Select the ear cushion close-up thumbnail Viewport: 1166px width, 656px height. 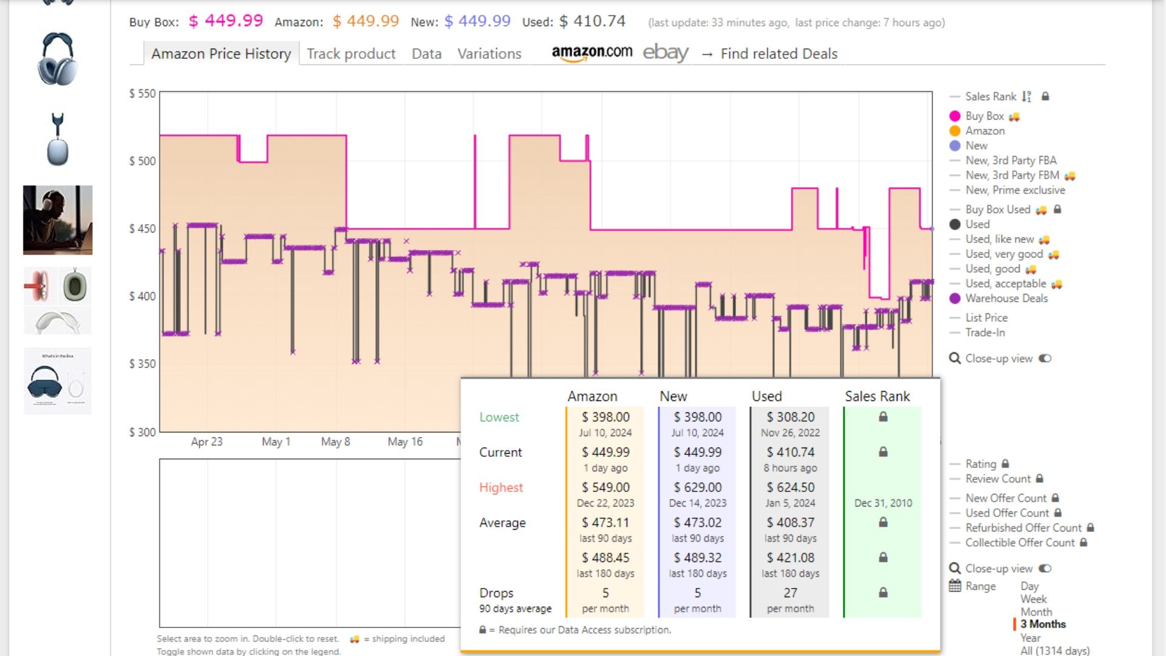[58, 301]
